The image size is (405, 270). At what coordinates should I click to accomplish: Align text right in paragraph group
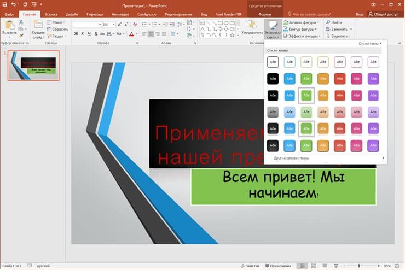(157, 34)
